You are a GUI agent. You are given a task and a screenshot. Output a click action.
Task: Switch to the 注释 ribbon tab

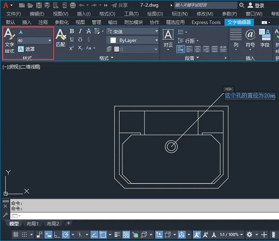tap(43, 22)
